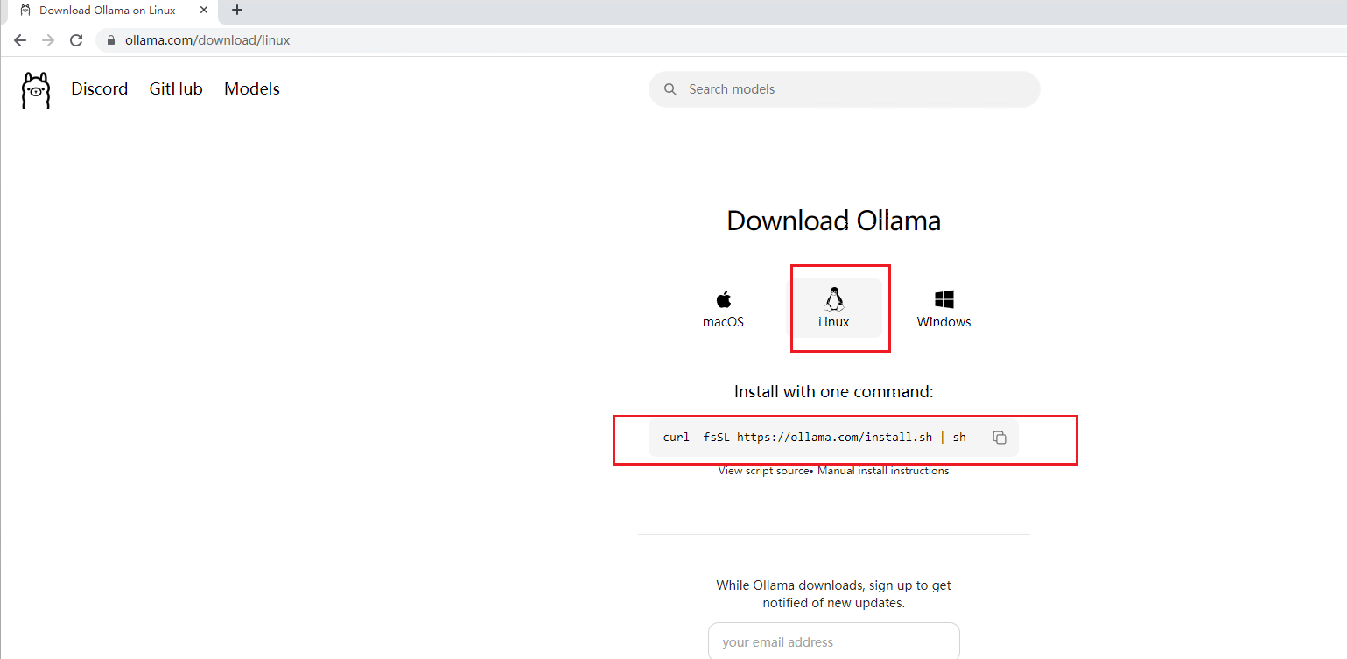Image resolution: width=1347 pixels, height=659 pixels.
Task: Open the Discord link
Action: tap(100, 89)
